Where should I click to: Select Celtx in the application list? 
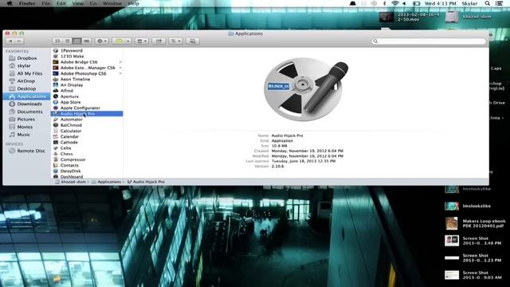pos(87,148)
